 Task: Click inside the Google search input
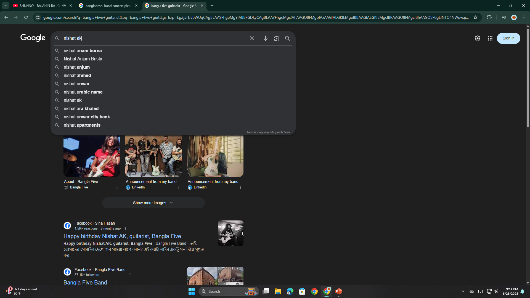tap(155, 38)
